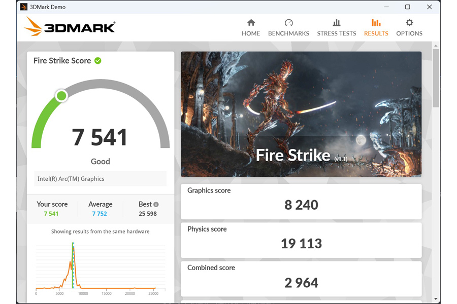Screen dimensions: 457x304
Task: Click the scrollbar down arrow
Action: [x=436, y=299]
